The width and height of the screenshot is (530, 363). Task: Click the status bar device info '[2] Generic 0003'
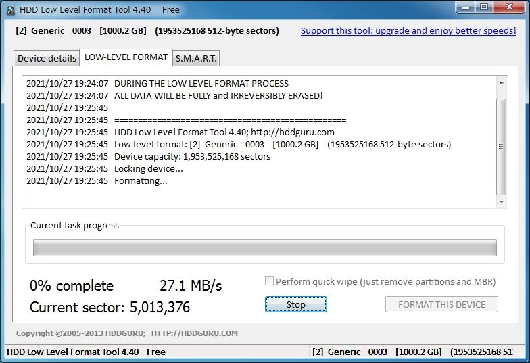coord(412,352)
